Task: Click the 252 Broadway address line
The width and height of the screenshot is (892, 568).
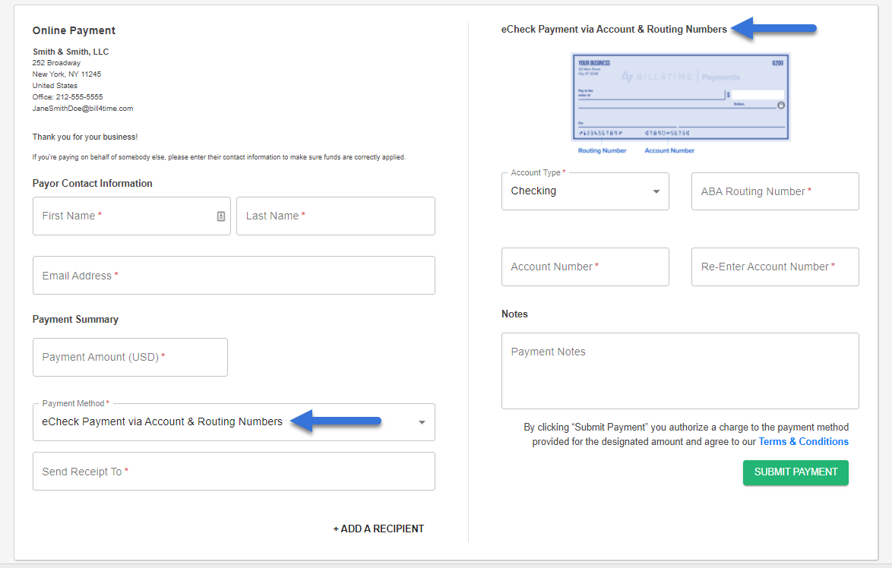Action: coord(56,63)
